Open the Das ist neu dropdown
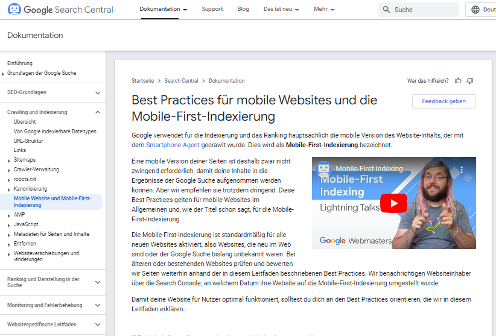This screenshot has width=496, height=336. coord(281,9)
